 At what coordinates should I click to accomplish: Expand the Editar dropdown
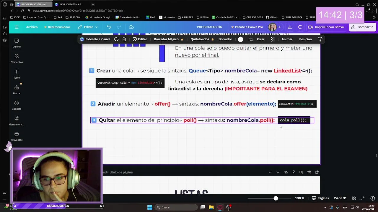click(x=88, y=27)
